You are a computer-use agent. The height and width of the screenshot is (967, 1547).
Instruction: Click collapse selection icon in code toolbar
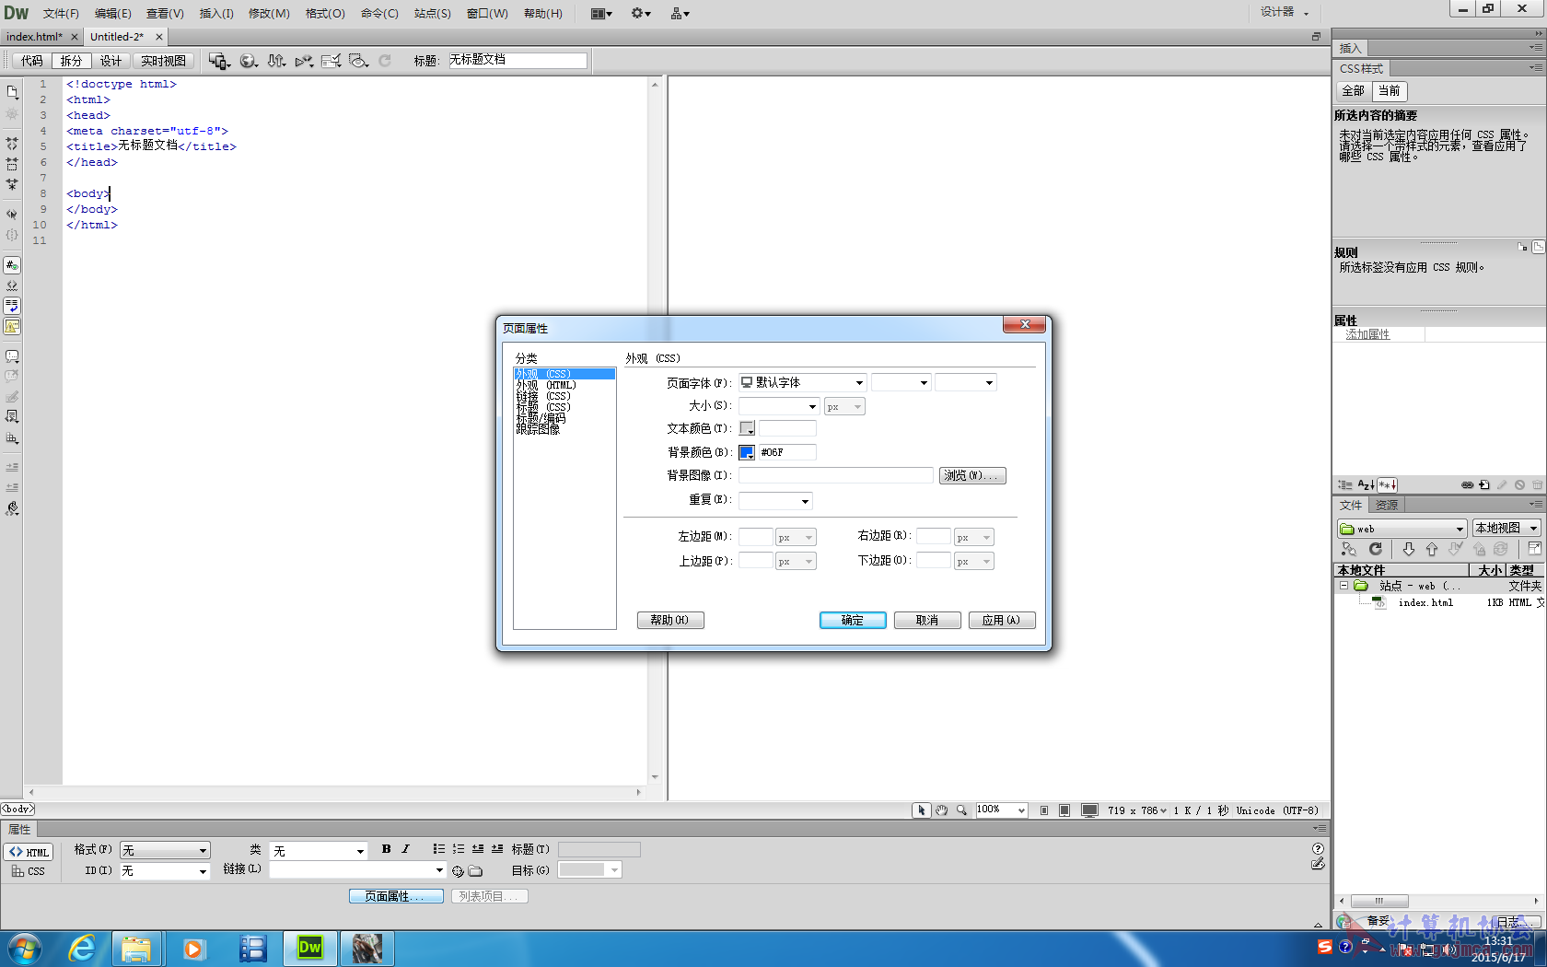point(12,164)
